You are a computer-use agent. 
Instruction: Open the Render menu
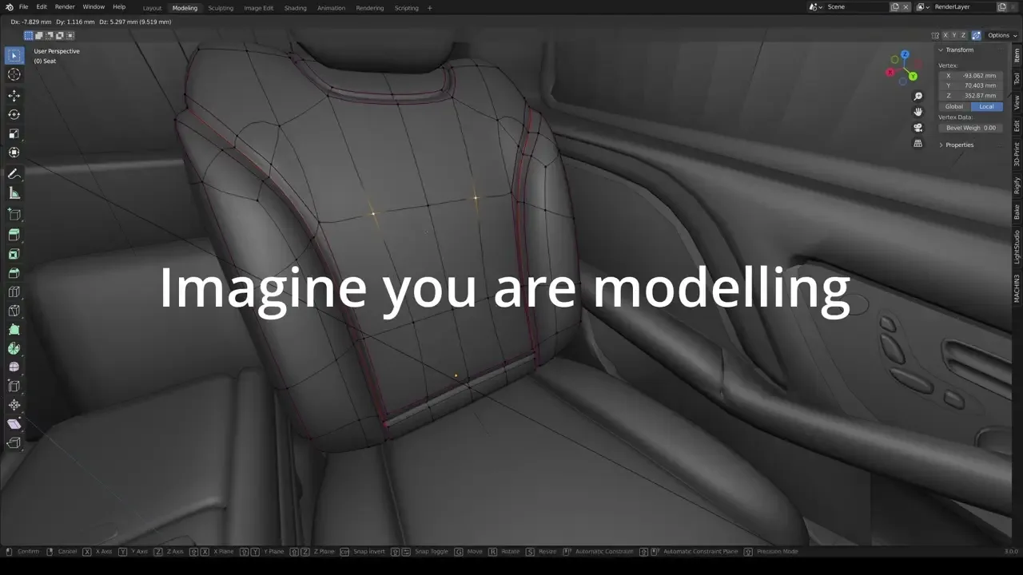point(65,7)
